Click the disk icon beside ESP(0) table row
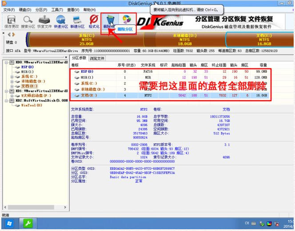 [x=76, y=72]
